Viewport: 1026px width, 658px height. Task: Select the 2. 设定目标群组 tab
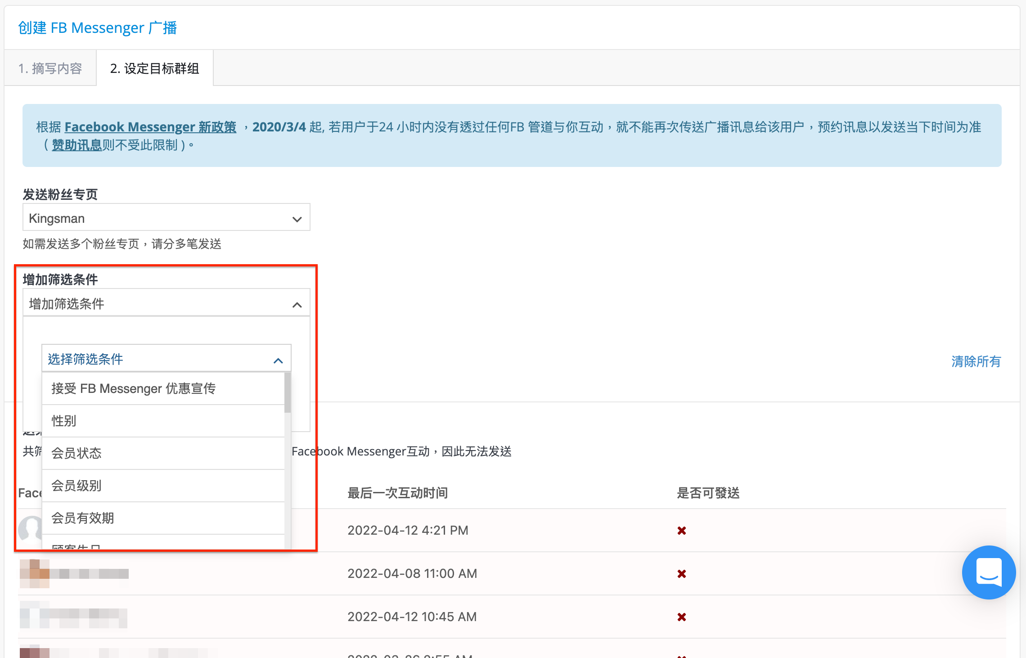(155, 68)
